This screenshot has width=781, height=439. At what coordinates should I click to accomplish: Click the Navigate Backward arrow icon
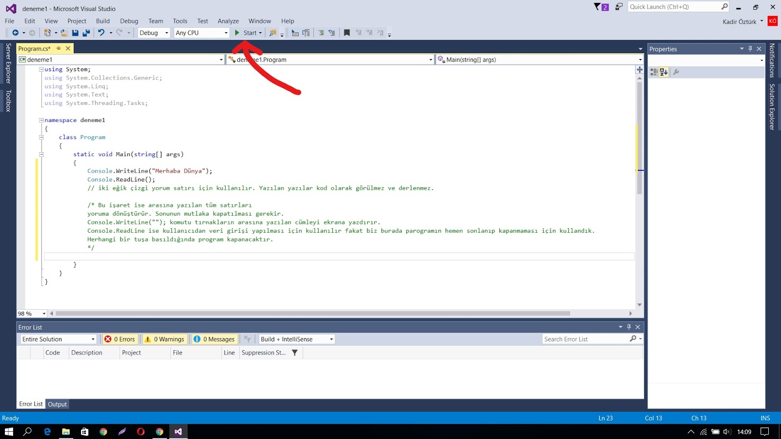click(16, 33)
